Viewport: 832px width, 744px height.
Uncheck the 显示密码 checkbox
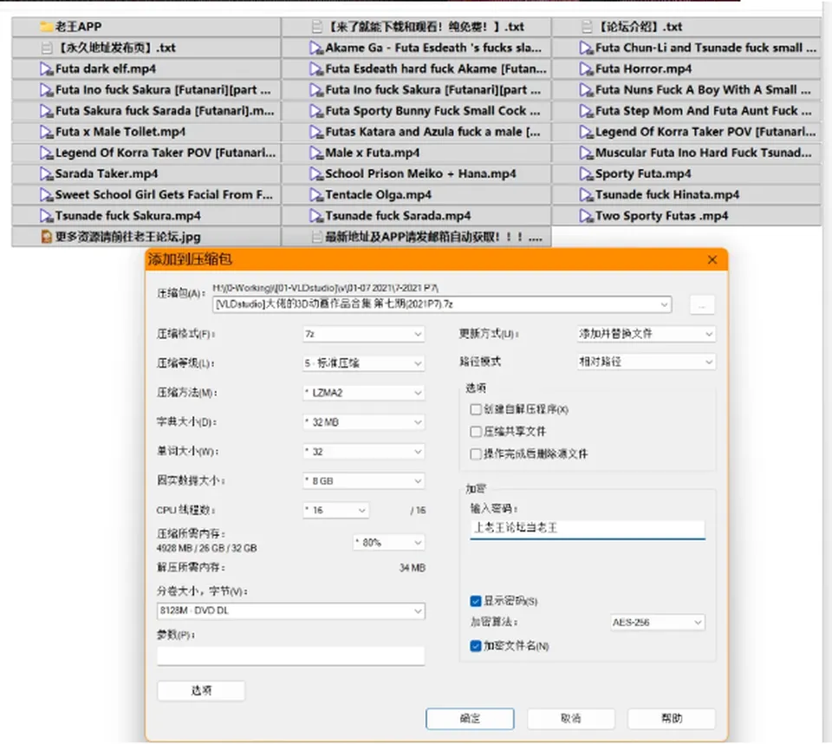pyautogui.click(x=476, y=601)
